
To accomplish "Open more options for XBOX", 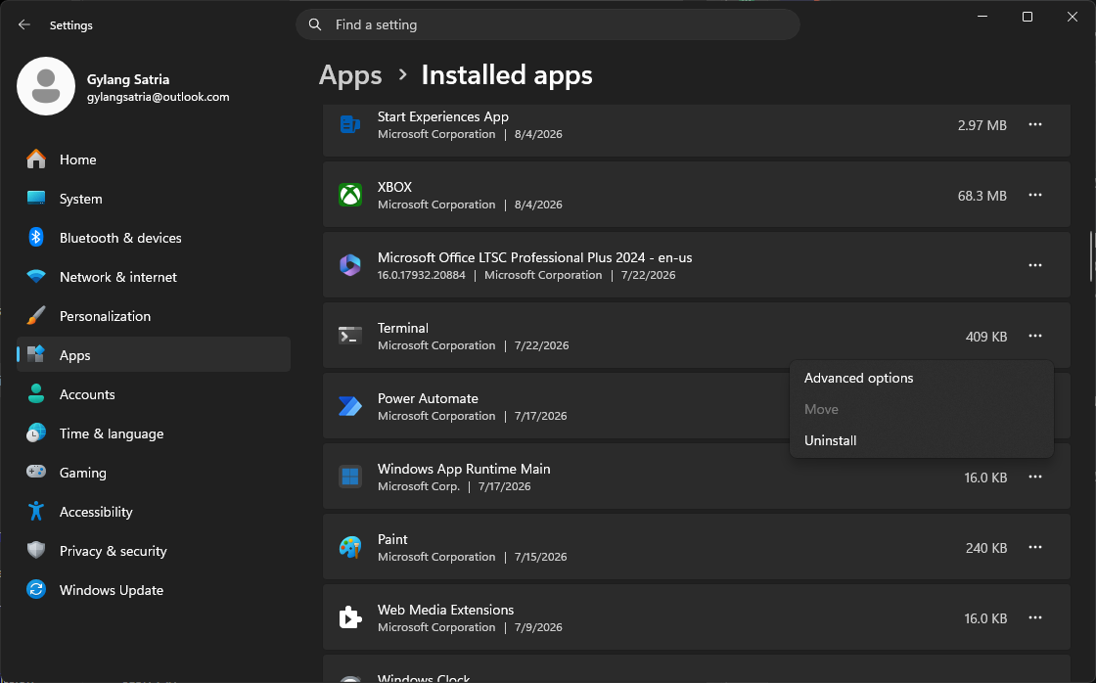I will coord(1035,195).
